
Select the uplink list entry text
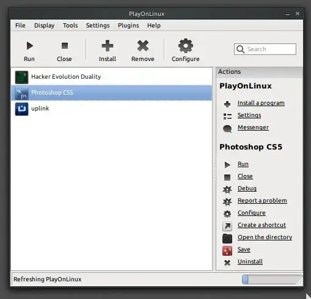click(40, 109)
